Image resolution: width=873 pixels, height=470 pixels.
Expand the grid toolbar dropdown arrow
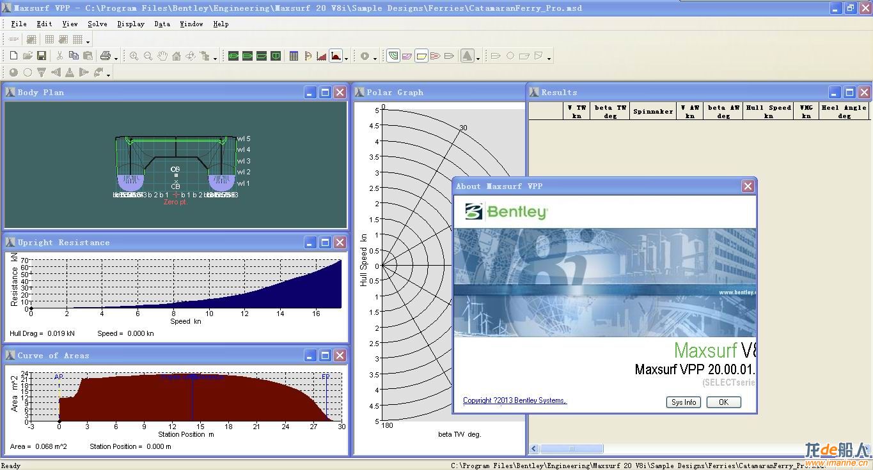[88, 42]
